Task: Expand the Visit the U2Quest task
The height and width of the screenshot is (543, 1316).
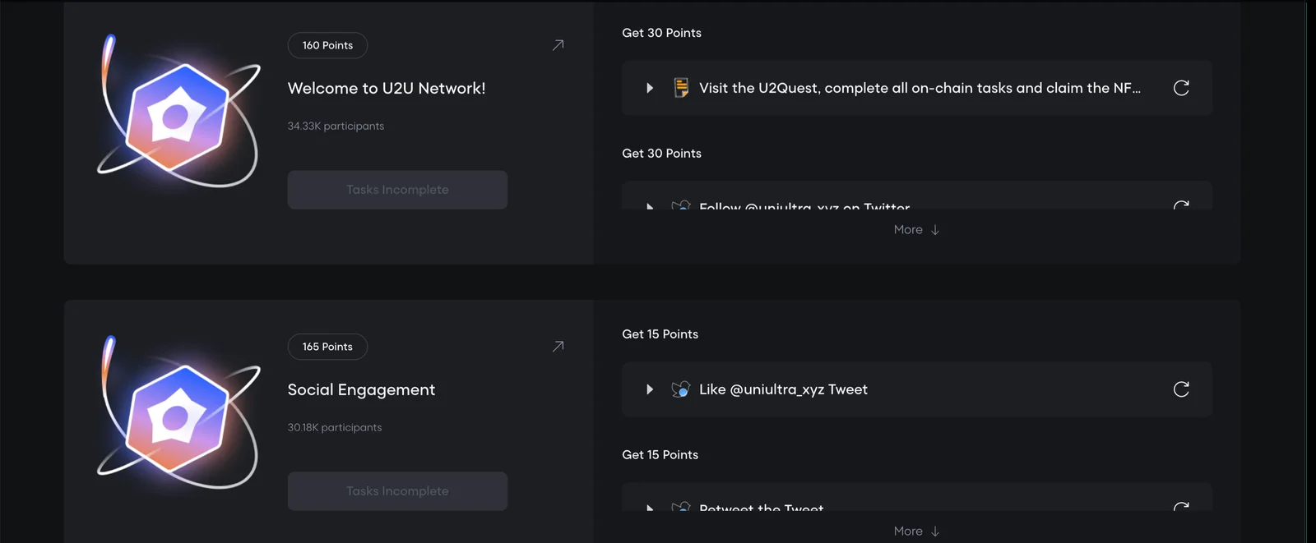Action: point(650,88)
